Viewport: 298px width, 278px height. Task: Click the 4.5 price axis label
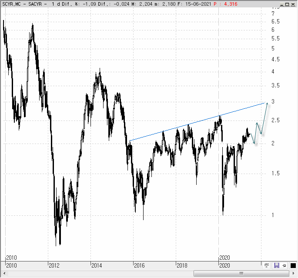pyautogui.click(x=275, y=60)
